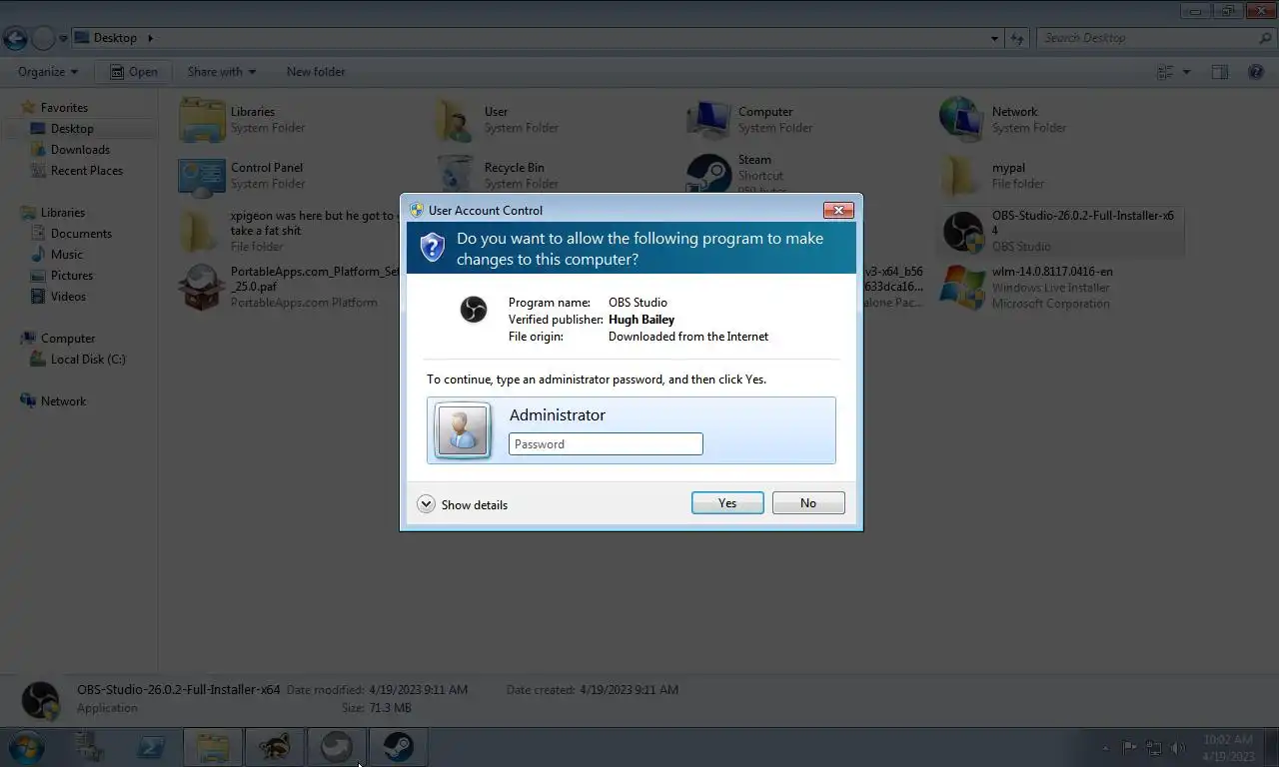This screenshot has height=767, width=1279.
Task: Open Documents library in the sidebar
Action: (81, 234)
